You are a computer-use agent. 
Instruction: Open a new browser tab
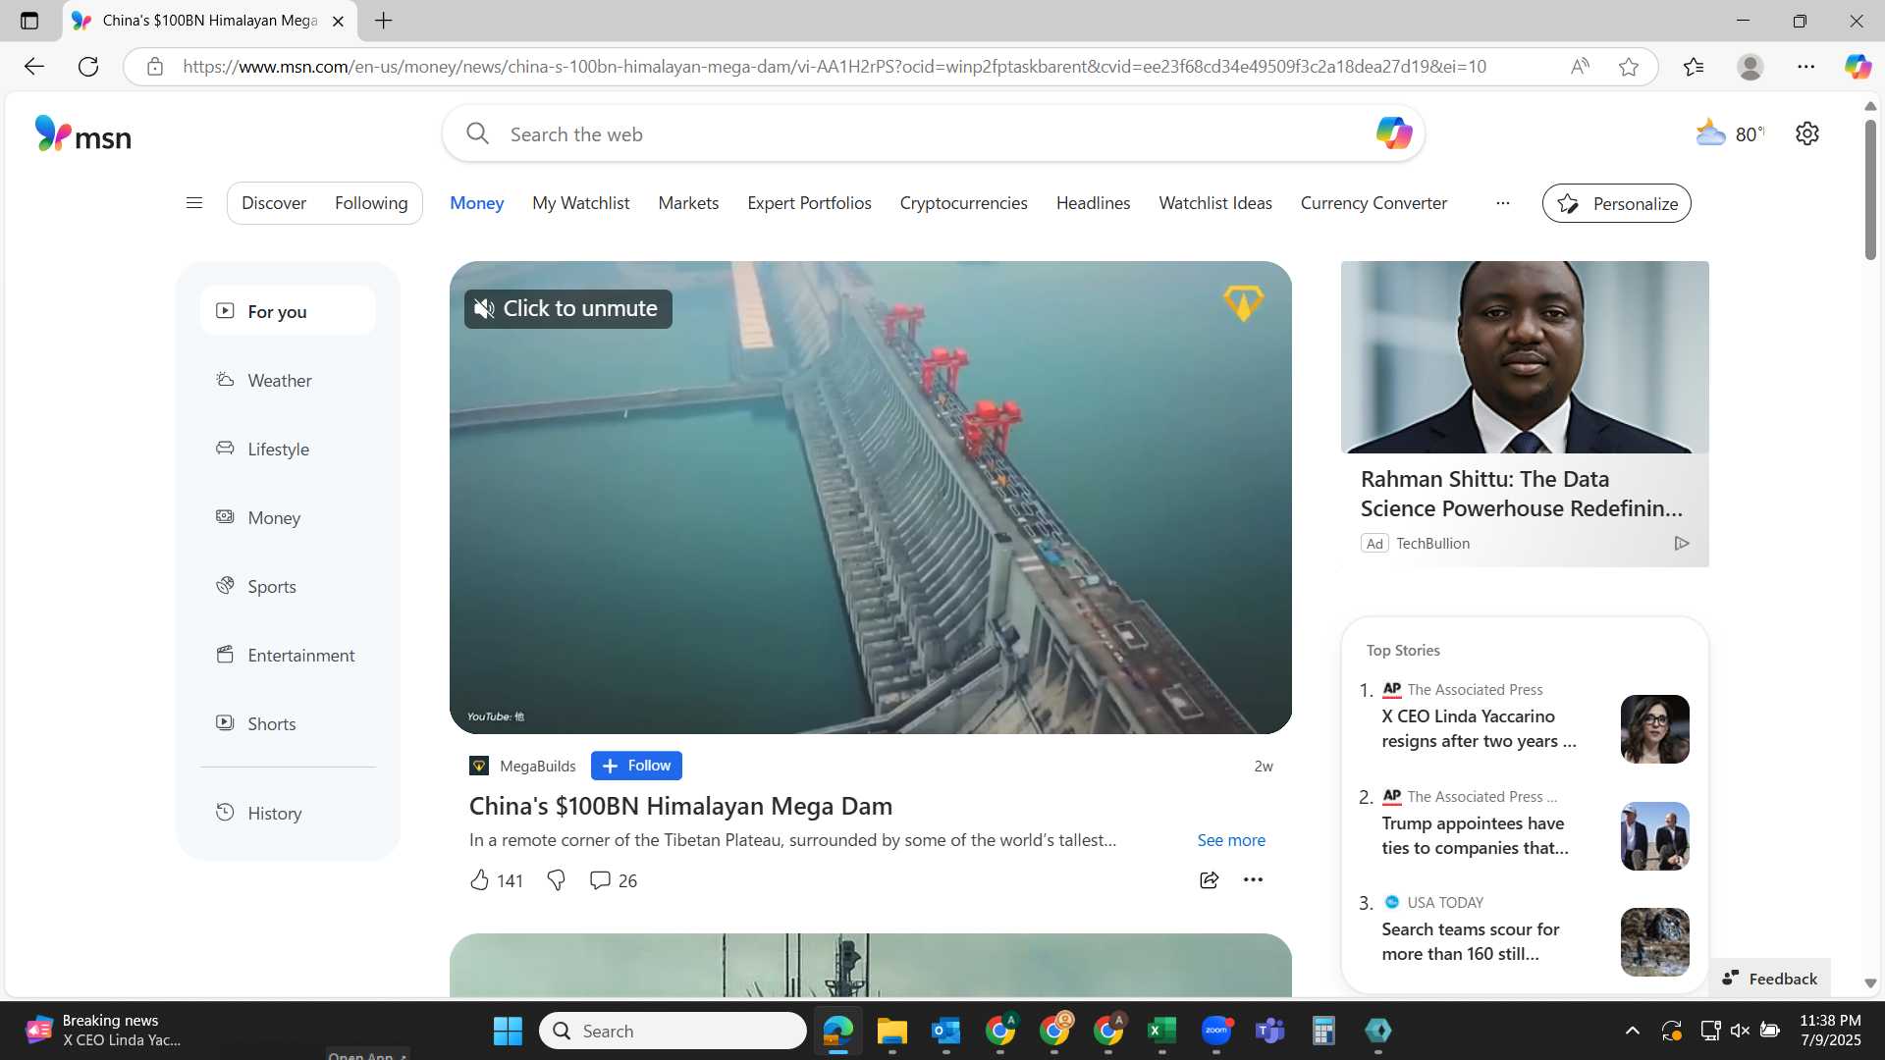coord(384,21)
